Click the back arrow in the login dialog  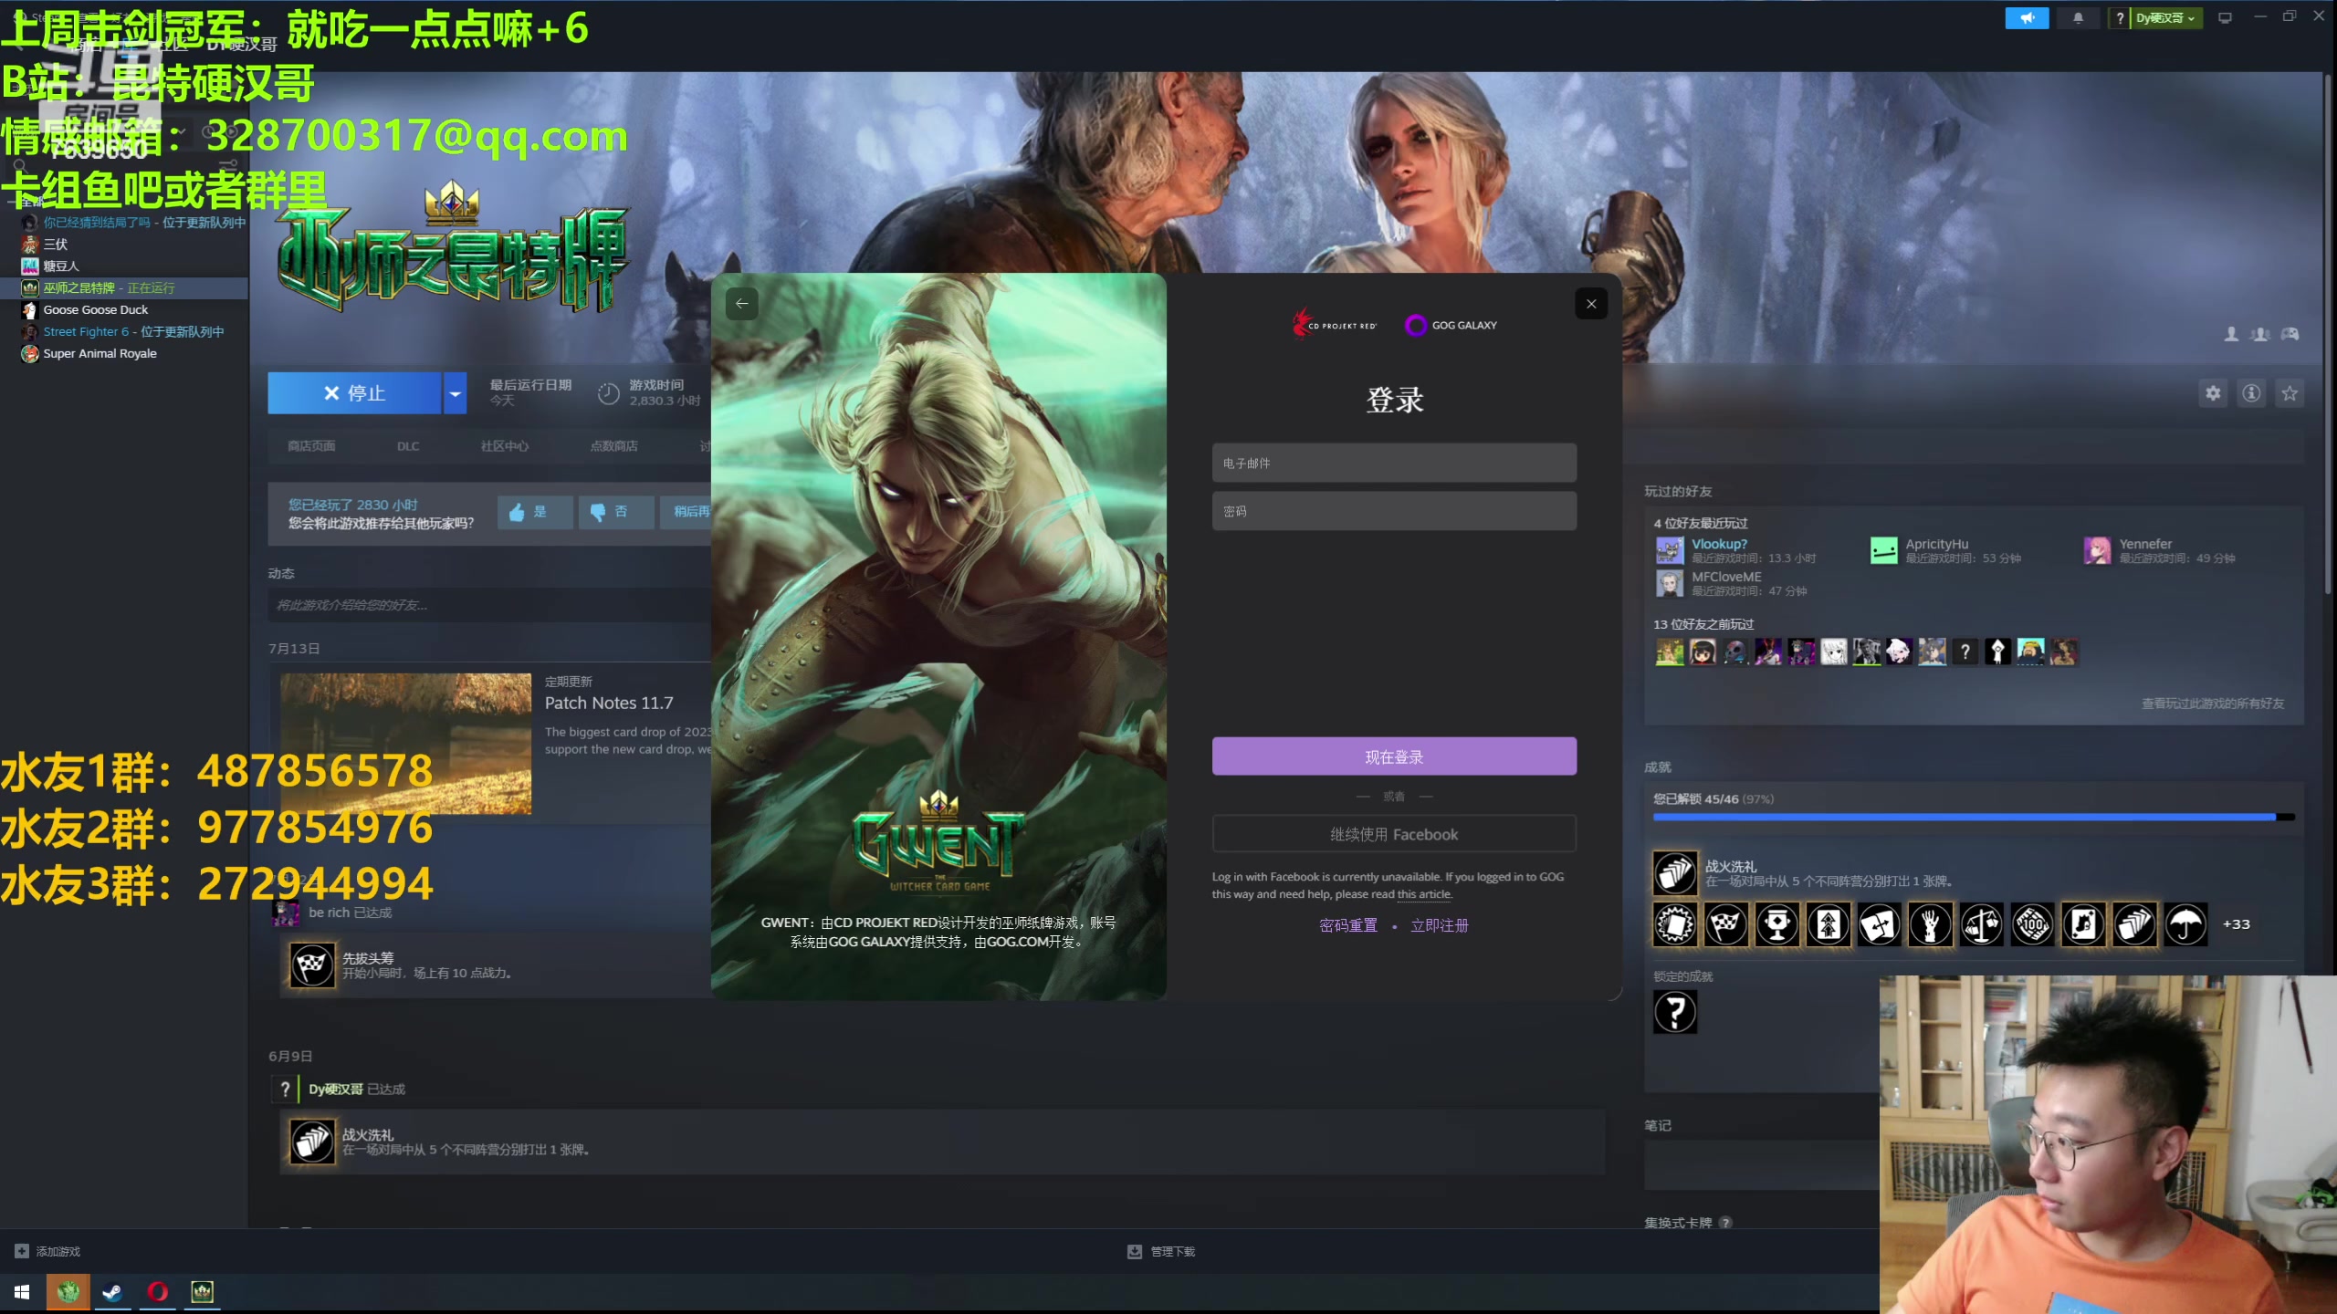click(742, 304)
